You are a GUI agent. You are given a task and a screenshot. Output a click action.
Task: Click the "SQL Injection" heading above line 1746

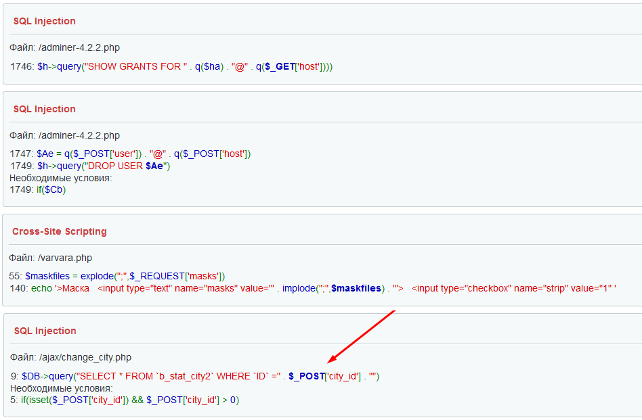(x=44, y=21)
